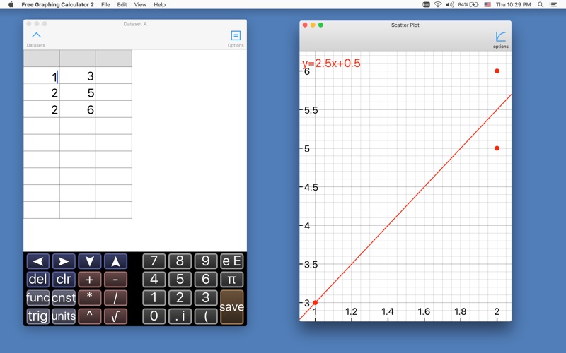The height and width of the screenshot is (353, 566).
Task: Open the View menu
Action: pyautogui.click(x=140, y=5)
